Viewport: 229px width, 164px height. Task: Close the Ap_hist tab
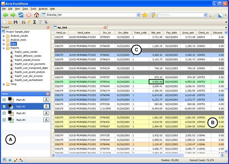point(105,27)
